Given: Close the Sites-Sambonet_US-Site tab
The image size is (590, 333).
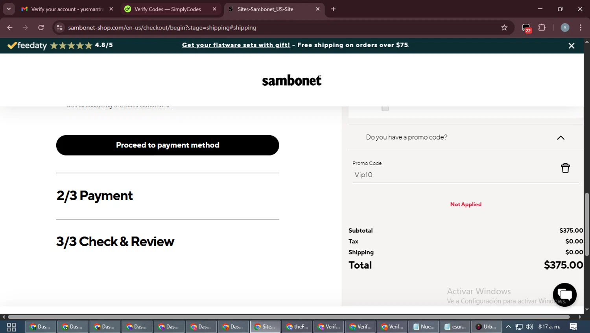Looking at the screenshot, I should (x=318, y=9).
